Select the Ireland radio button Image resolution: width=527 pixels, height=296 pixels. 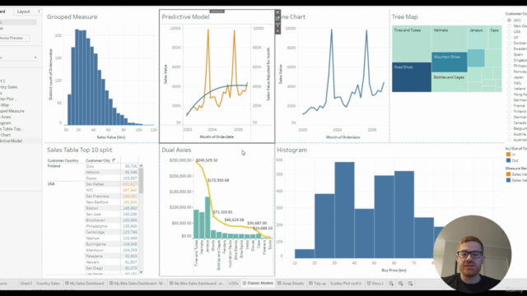pyautogui.click(x=509, y=89)
